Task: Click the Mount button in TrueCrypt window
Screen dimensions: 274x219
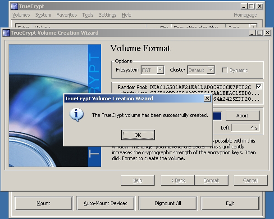Action: (x=43, y=203)
